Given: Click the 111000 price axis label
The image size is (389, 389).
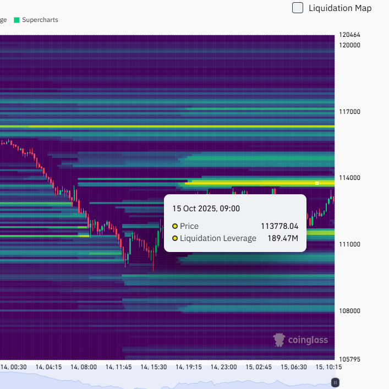Looking at the screenshot, I should tap(349, 244).
